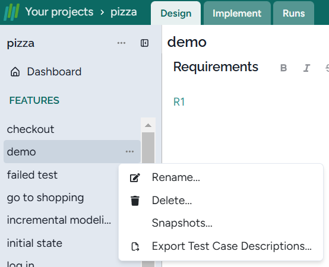The image size is (329, 267).
Task: Click the Rename pencil icon
Action: coord(135,177)
